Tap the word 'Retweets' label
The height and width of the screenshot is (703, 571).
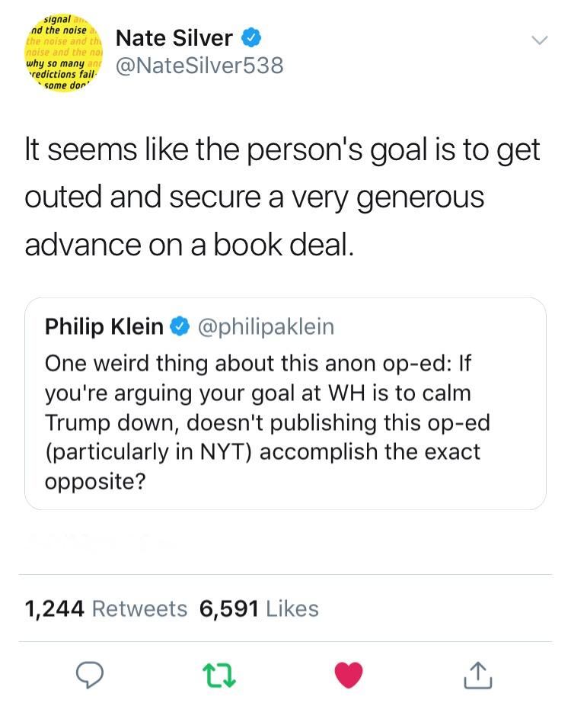point(139,608)
